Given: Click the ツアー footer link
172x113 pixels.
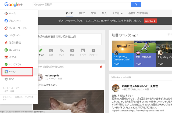Looking at the screenshot, I should click(18, 88).
